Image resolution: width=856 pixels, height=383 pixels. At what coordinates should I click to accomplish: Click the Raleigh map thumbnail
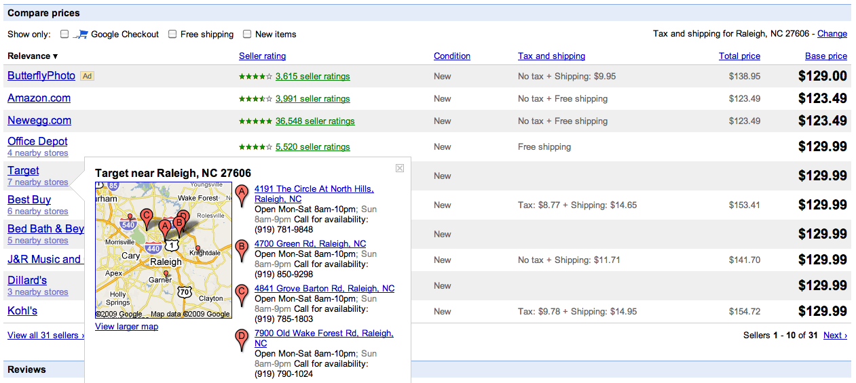[x=164, y=249]
